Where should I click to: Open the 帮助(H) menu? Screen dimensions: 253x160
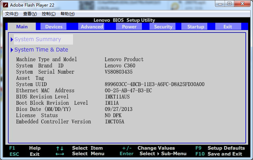(67, 14)
